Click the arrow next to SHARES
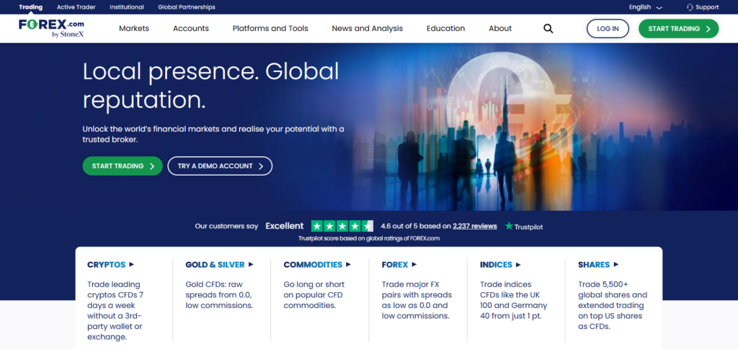The width and height of the screenshot is (738, 349). [x=616, y=265]
